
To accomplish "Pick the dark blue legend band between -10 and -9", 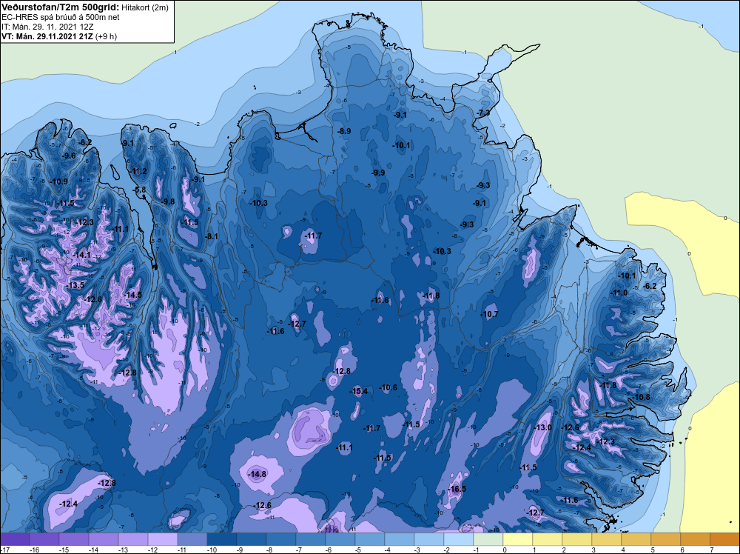I will pos(222,539).
